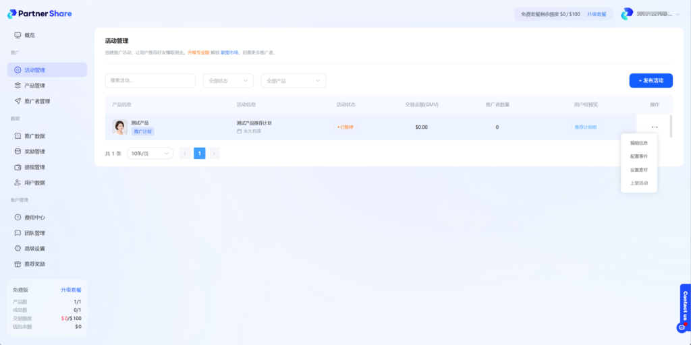Viewport: 691px width, 345px height.
Task: Open 推广者管理 paper-plane icon
Action: 18,101
